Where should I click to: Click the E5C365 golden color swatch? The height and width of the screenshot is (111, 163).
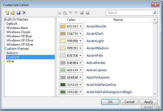tap(63, 26)
